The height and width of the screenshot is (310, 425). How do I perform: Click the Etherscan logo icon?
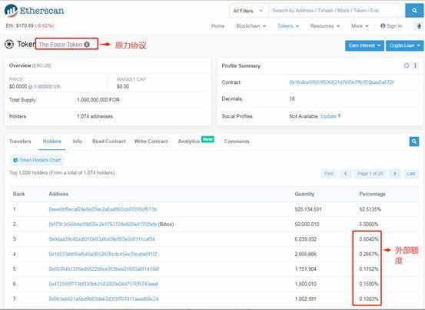click(x=11, y=11)
